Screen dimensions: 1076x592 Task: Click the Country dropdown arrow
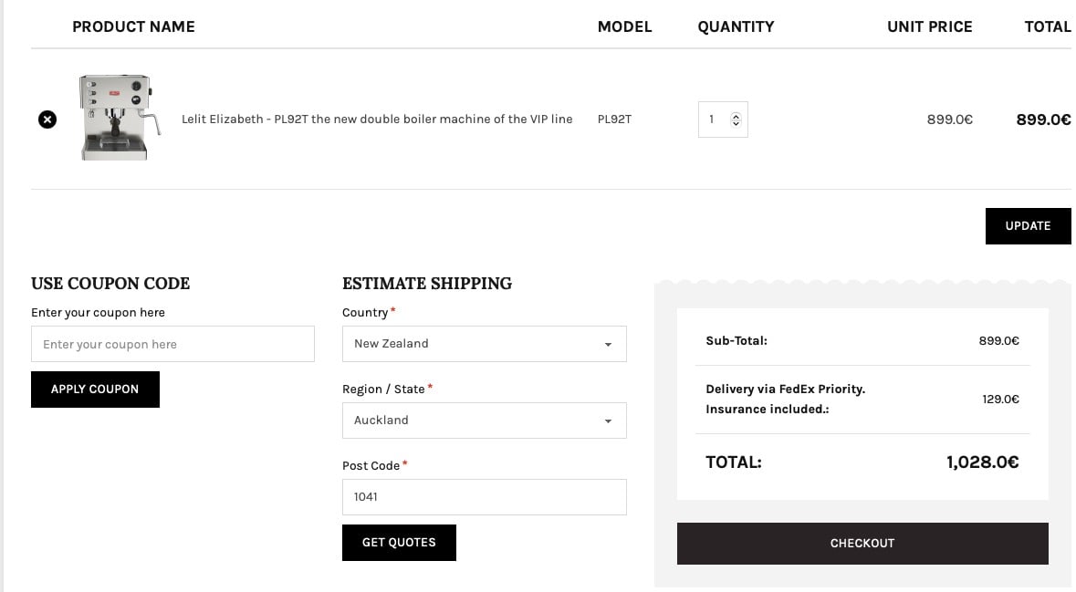coord(608,345)
